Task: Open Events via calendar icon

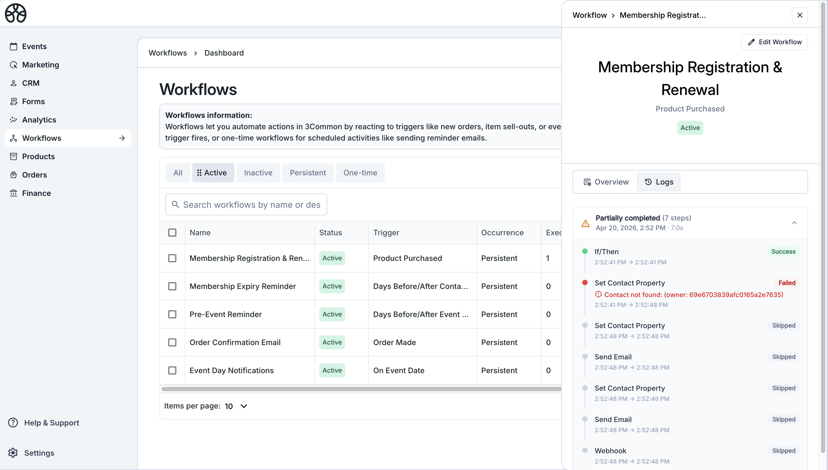Action: 13,46
